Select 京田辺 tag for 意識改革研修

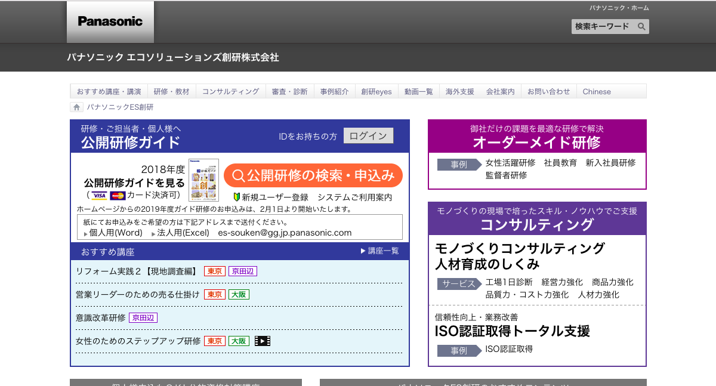click(x=143, y=318)
